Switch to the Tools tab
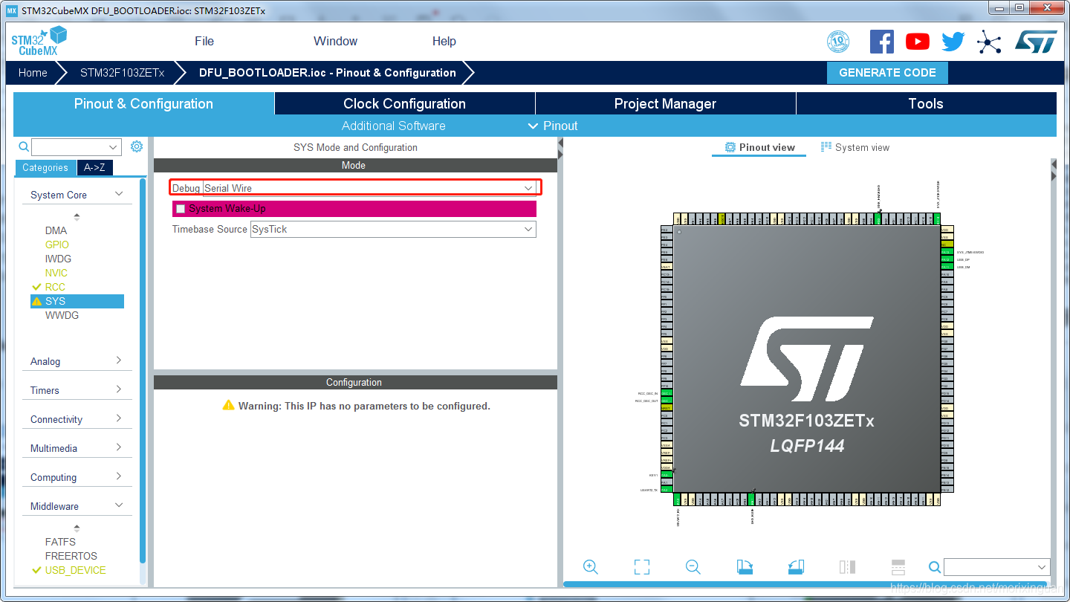 927,103
